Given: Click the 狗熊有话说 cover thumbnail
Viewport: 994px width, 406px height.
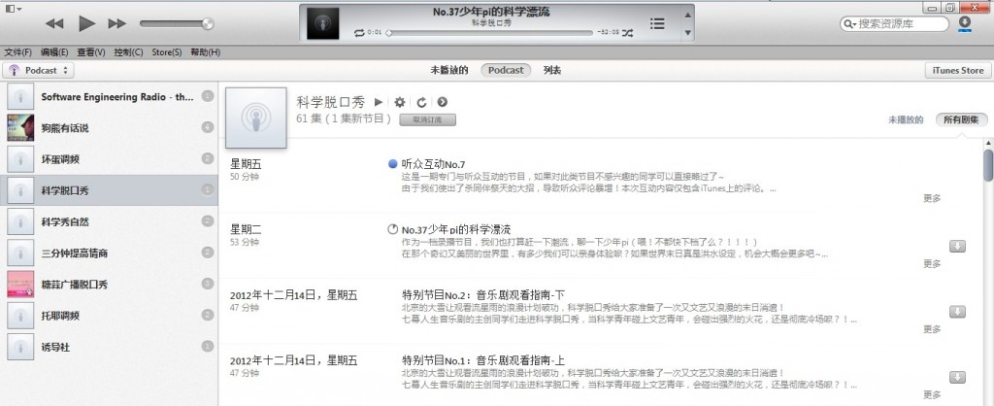Looking at the screenshot, I should [x=20, y=127].
